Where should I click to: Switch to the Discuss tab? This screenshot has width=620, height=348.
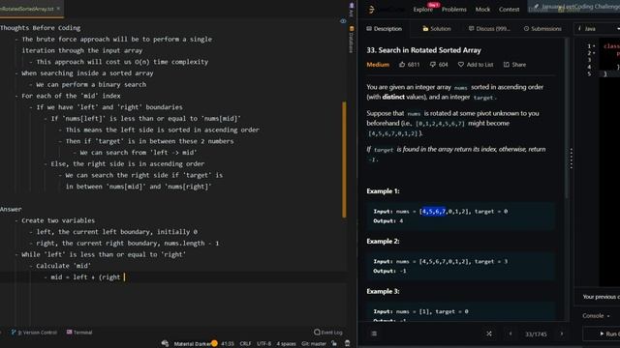(x=489, y=29)
